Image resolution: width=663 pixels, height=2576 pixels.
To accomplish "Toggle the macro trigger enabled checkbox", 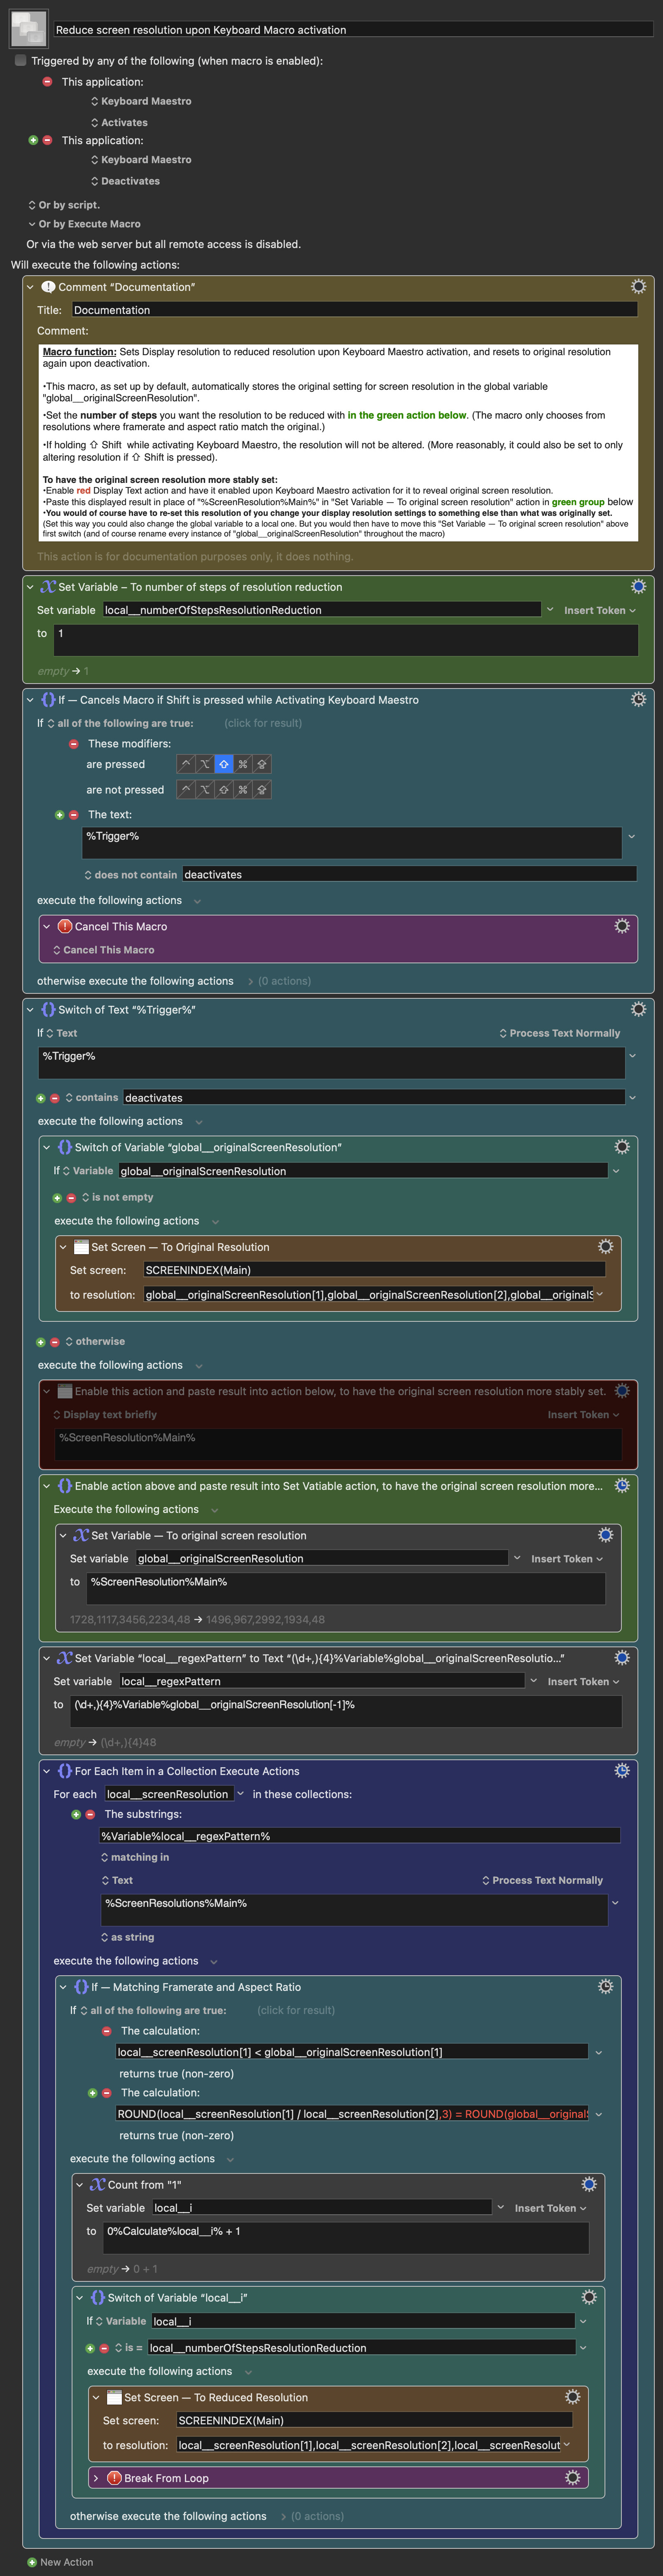I will click(x=20, y=61).
